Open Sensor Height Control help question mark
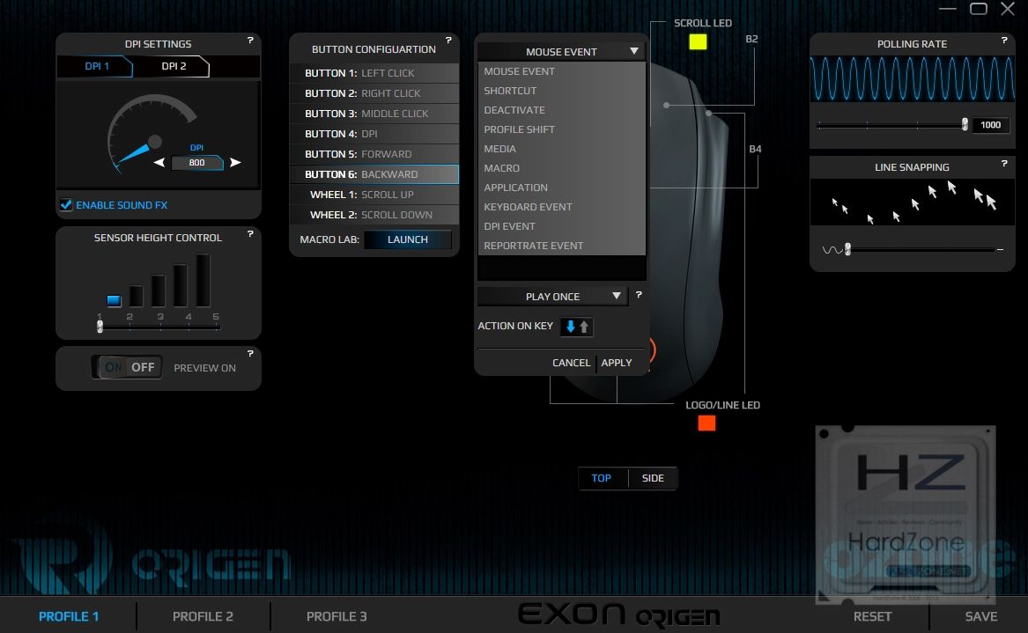The image size is (1028, 633). [250, 233]
